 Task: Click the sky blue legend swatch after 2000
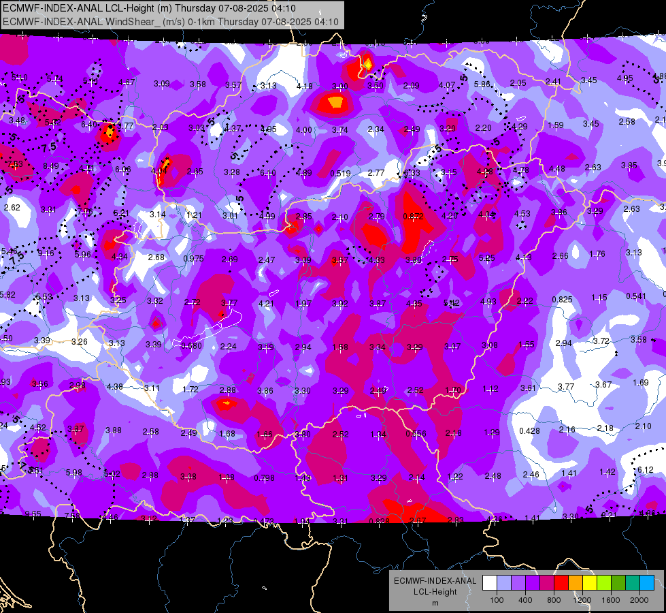click(x=647, y=583)
